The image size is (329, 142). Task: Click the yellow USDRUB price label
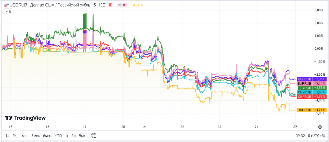304,110
